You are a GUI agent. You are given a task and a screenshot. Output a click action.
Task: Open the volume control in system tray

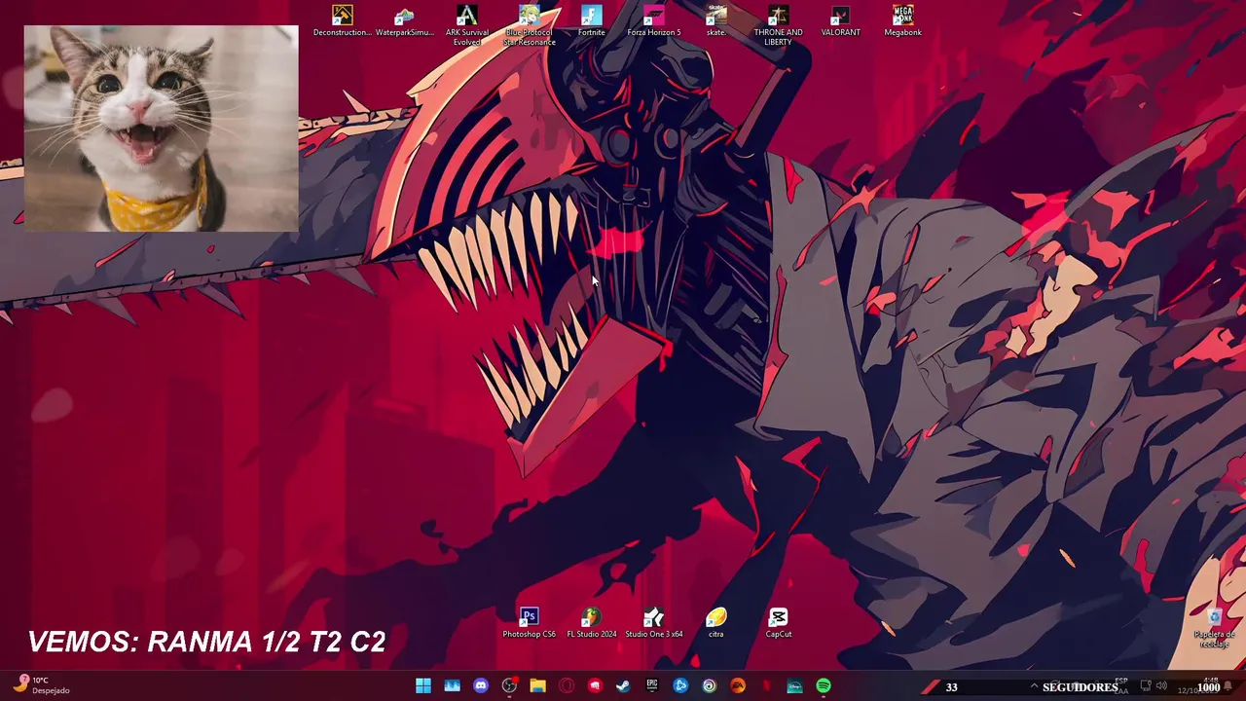coord(1161,685)
